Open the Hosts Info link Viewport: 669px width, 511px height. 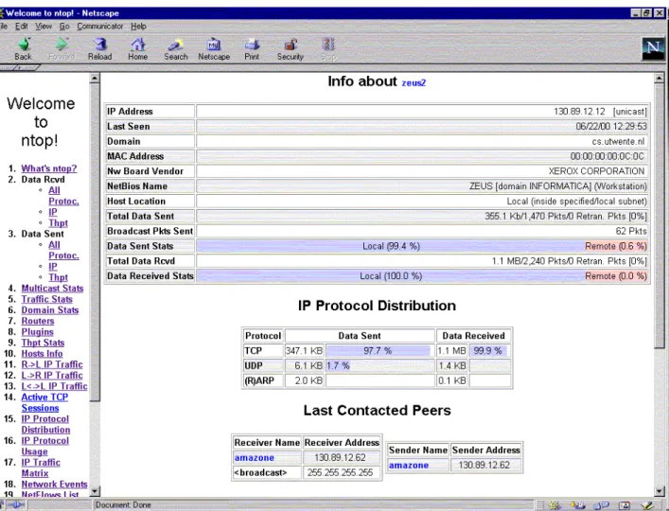(x=42, y=354)
